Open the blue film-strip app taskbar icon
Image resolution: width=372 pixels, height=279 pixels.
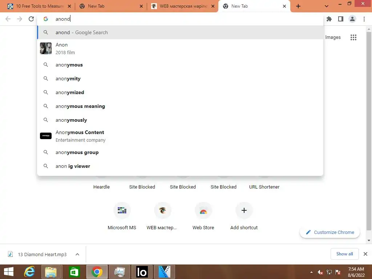click(x=165, y=272)
